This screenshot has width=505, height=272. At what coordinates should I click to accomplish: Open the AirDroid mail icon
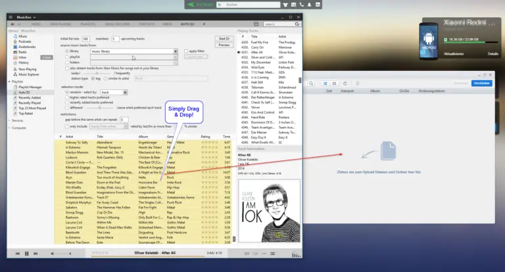click(x=293, y=5)
